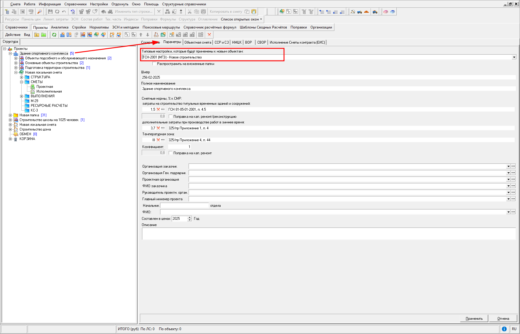Image resolution: width=520 pixels, height=334 pixels.
Task: Click the folder-up icon next to Вид
Action: pos(37,35)
